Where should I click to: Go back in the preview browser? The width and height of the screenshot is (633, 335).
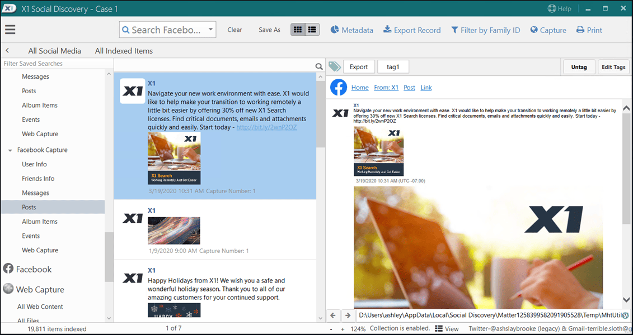[x=333, y=315]
